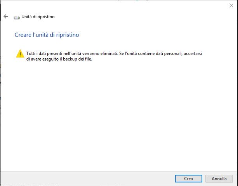The width and height of the screenshot is (238, 186).
Task: Cancel with the Annulla button
Action: 219,179
